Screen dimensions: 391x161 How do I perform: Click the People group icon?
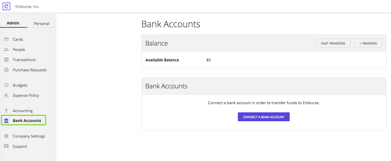coord(6,49)
